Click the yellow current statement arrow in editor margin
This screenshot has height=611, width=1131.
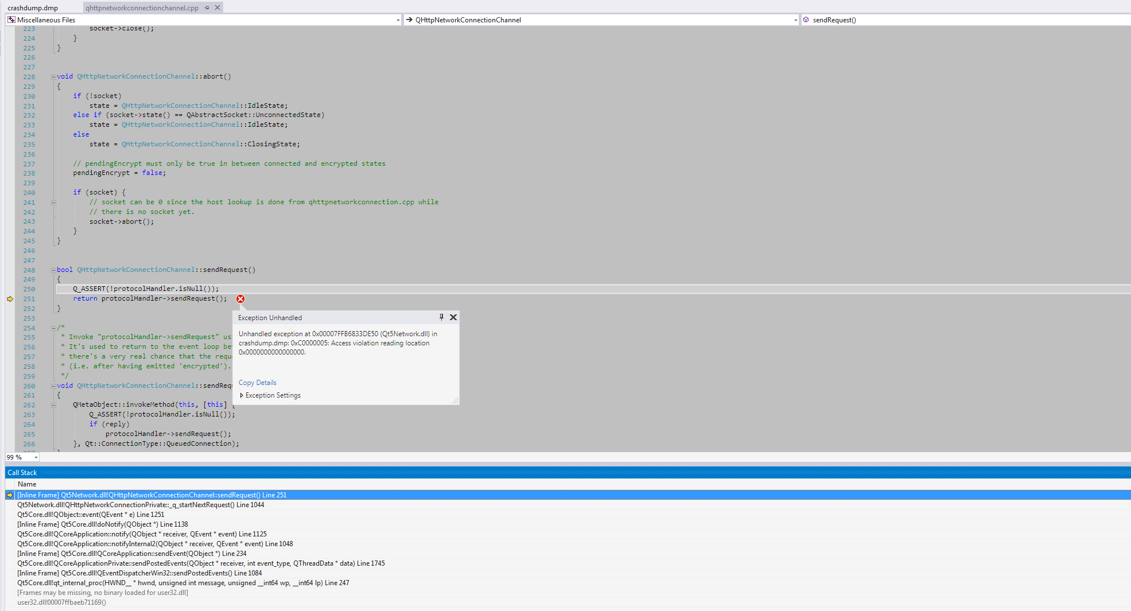pyautogui.click(x=10, y=299)
